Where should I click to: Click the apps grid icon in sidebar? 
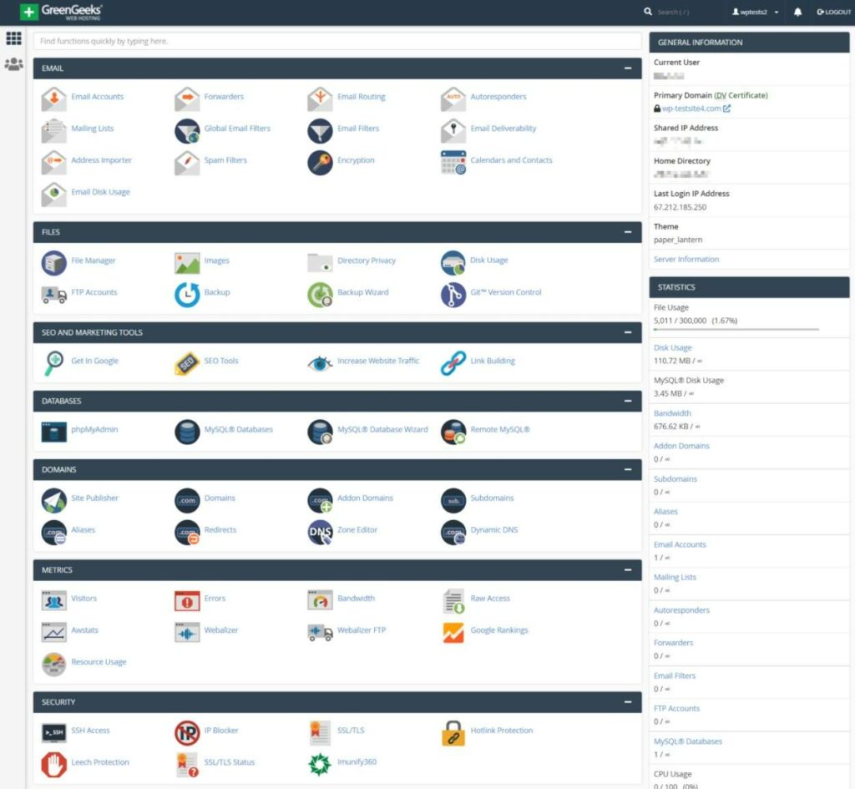[13, 38]
